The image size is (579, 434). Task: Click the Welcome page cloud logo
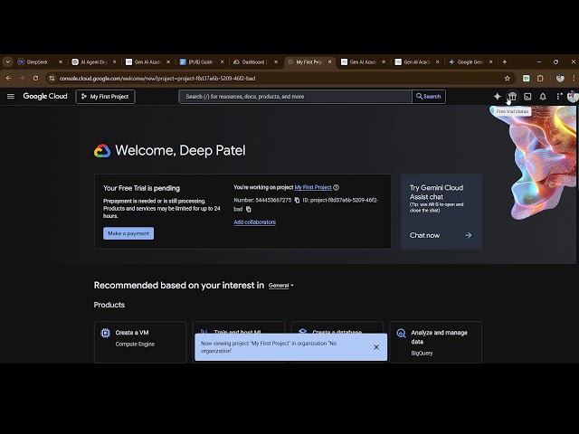pos(102,151)
